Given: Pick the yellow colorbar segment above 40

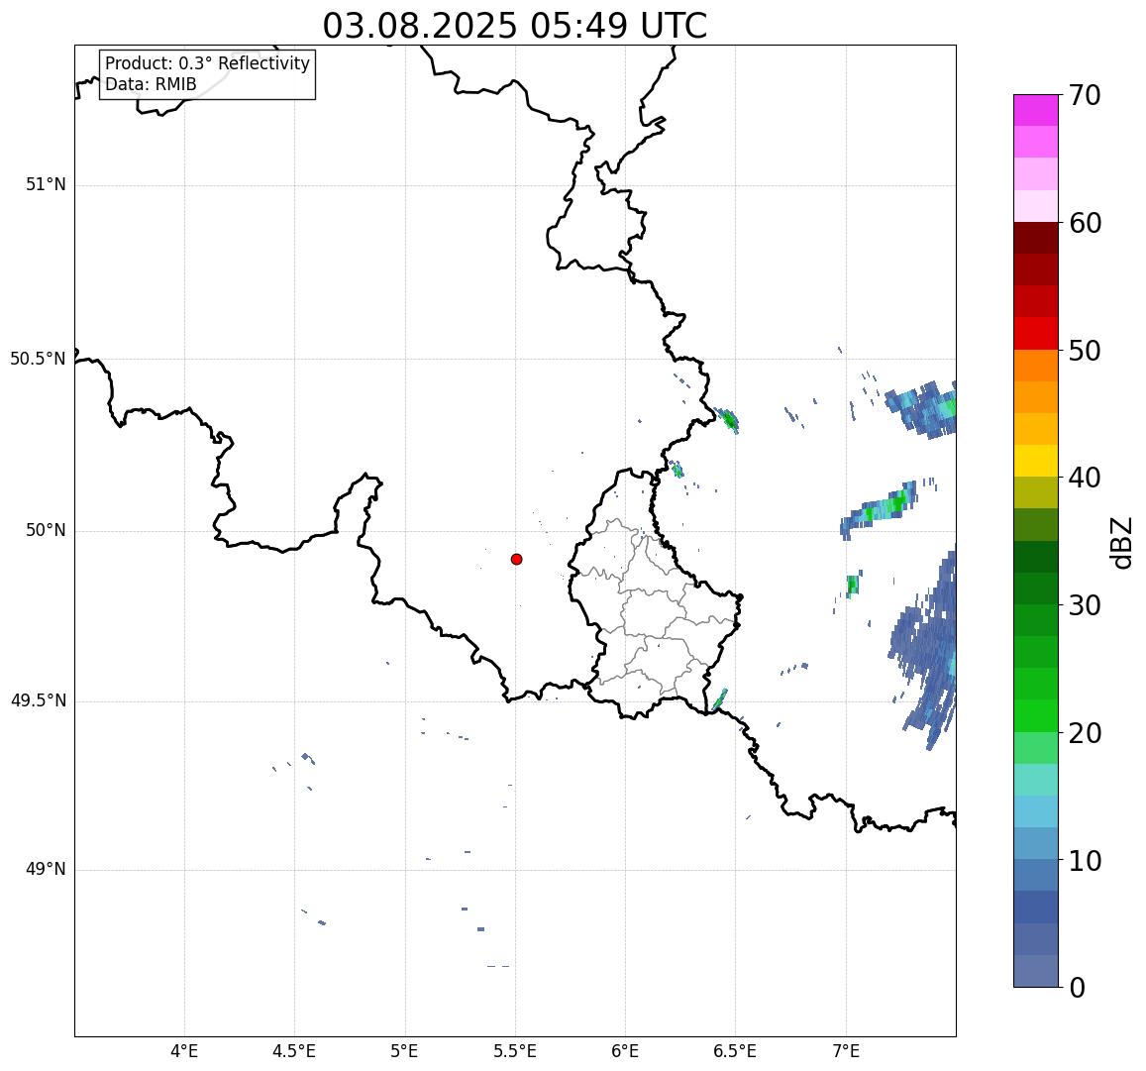Looking at the screenshot, I should 1036,461.
